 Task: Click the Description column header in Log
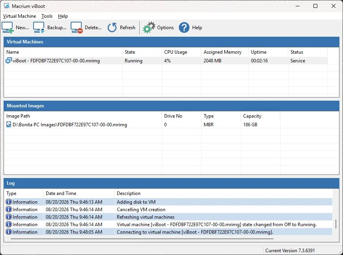point(223,193)
